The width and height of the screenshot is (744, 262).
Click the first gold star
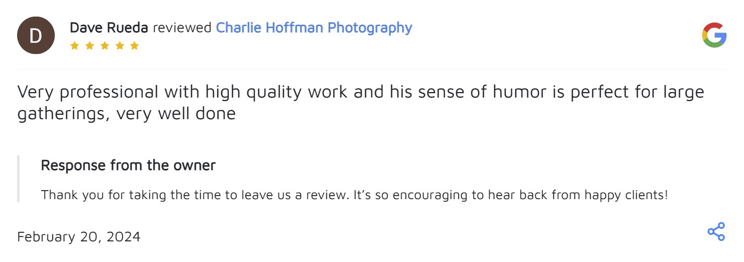pos(74,46)
